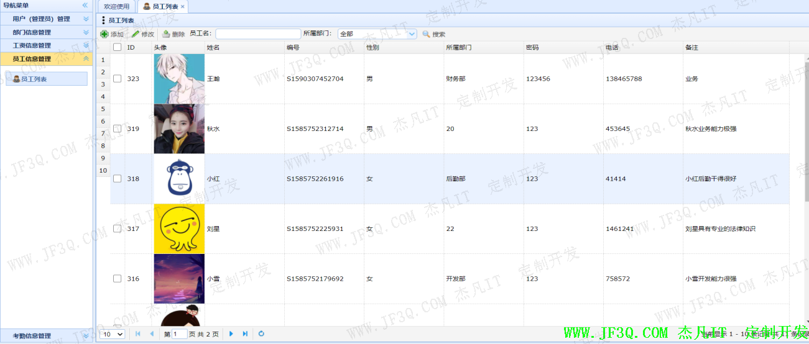Select the row checkbox for ID 318
The image size is (809, 344).
[x=118, y=179]
